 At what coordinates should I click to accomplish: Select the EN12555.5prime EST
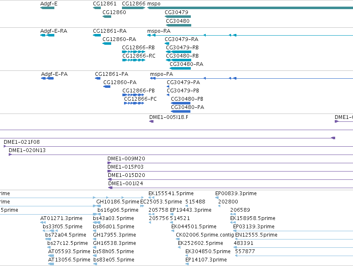294,239
